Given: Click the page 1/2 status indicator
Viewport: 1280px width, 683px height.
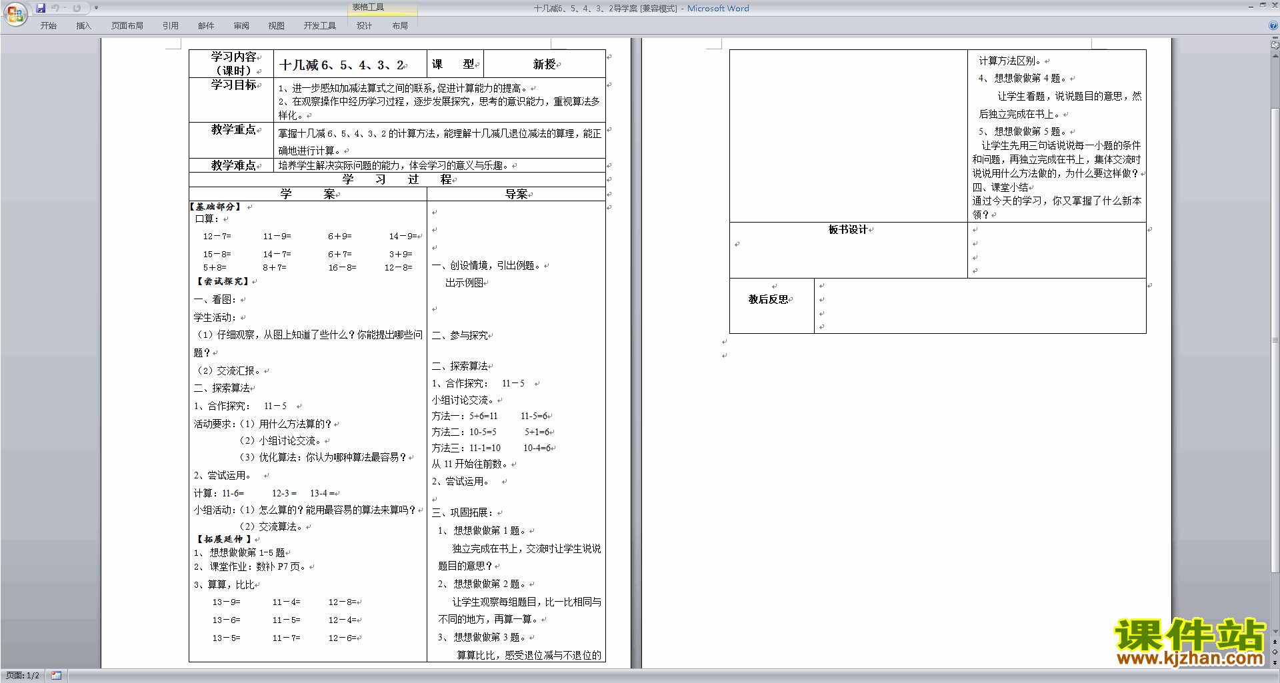Looking at the screenshot, I should click(23, 676).
